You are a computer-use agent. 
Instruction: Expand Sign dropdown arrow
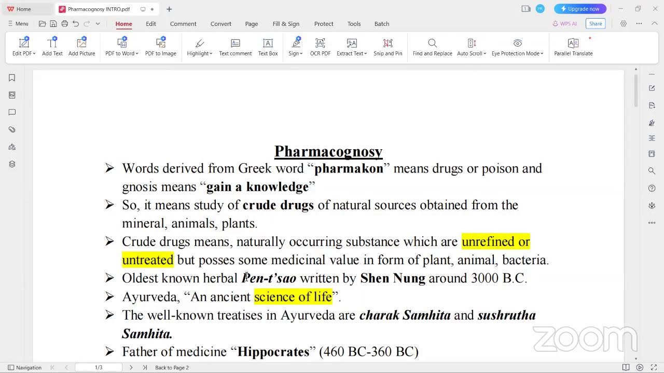(x=301, y=54)
